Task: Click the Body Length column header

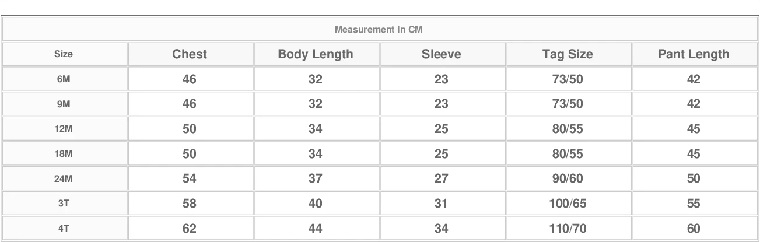Action: coord(316,54)
